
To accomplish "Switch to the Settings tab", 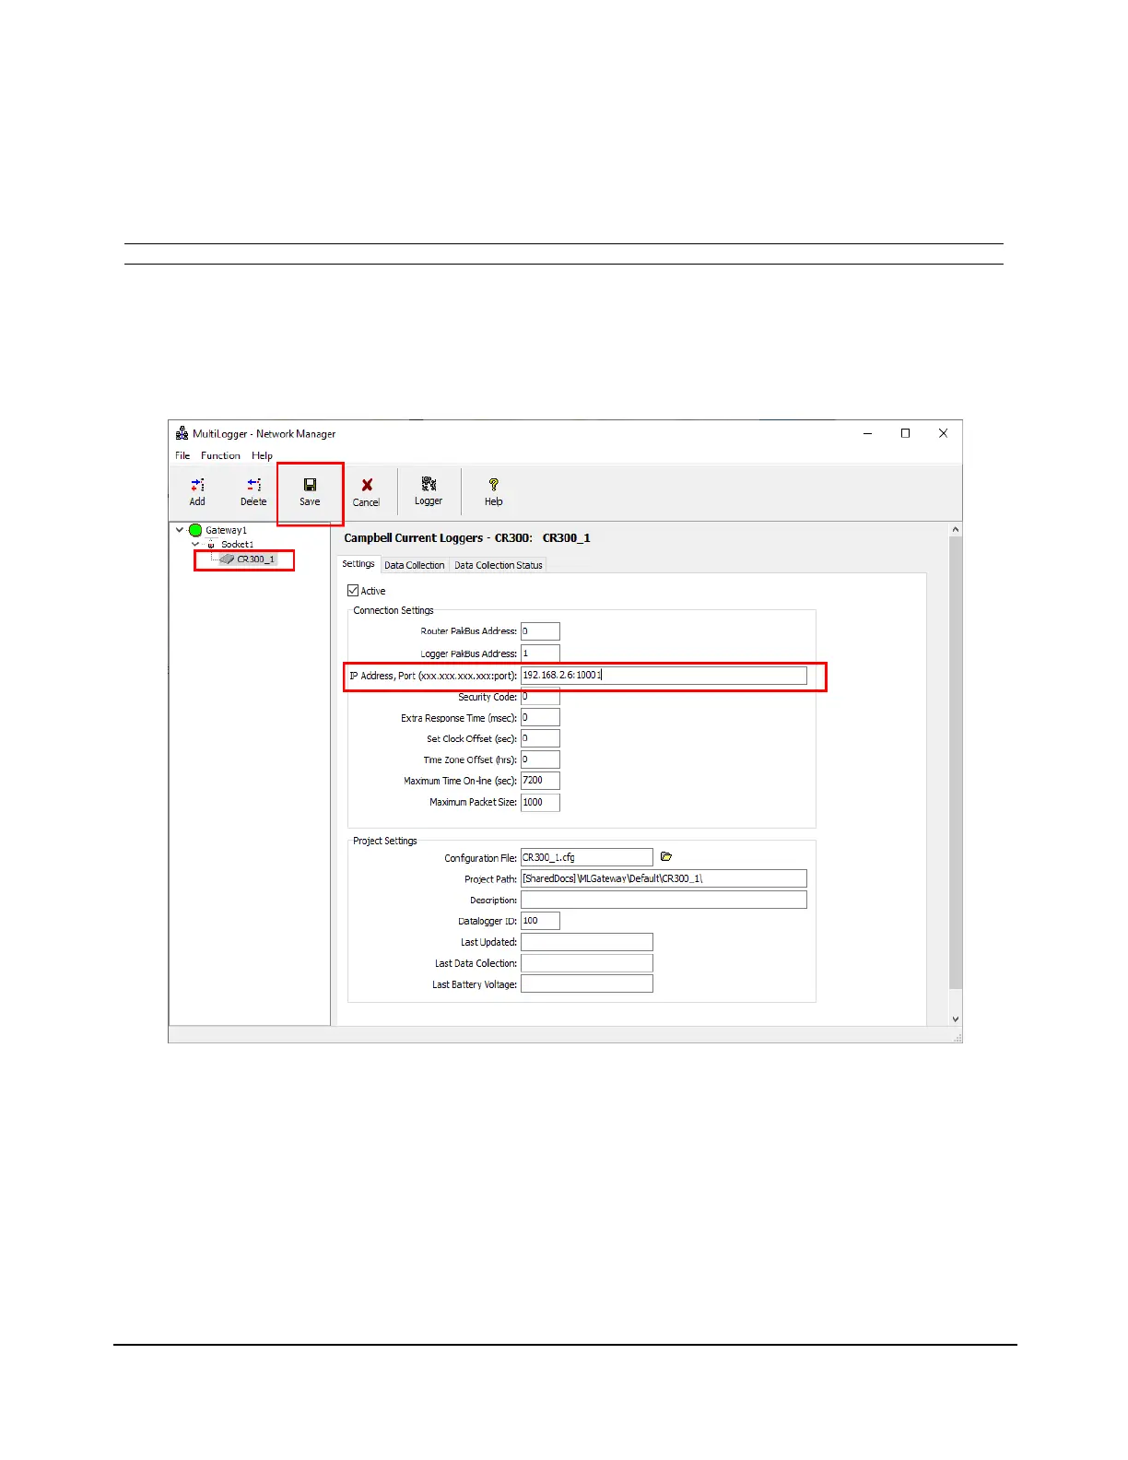I will tap(358, 564).
